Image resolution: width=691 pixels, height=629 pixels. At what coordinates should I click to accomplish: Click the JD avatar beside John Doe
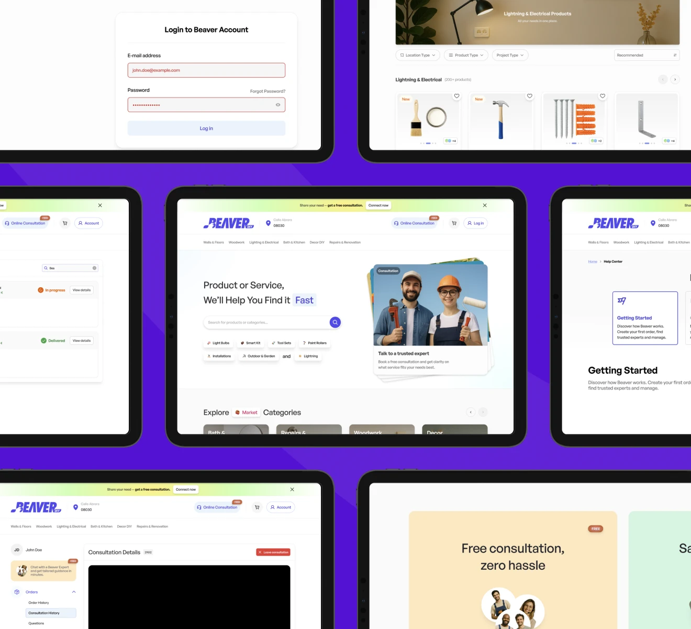tap(17, 550)
